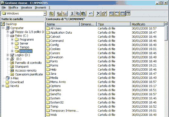Undo last action with toolbar arrow icon
The height and width of the screenshot is (117, 169).
91,14
